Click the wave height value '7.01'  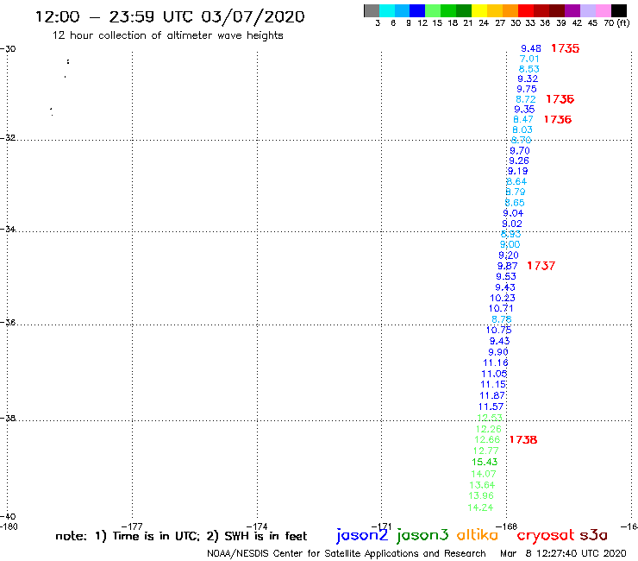point(529,59)
